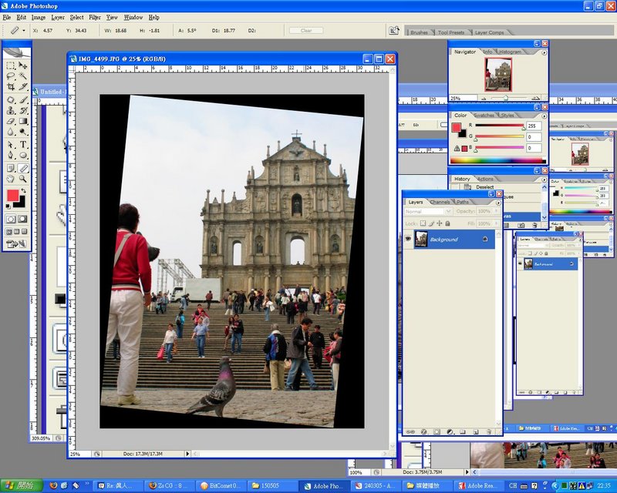Select the Crop tool

(11, 87)
